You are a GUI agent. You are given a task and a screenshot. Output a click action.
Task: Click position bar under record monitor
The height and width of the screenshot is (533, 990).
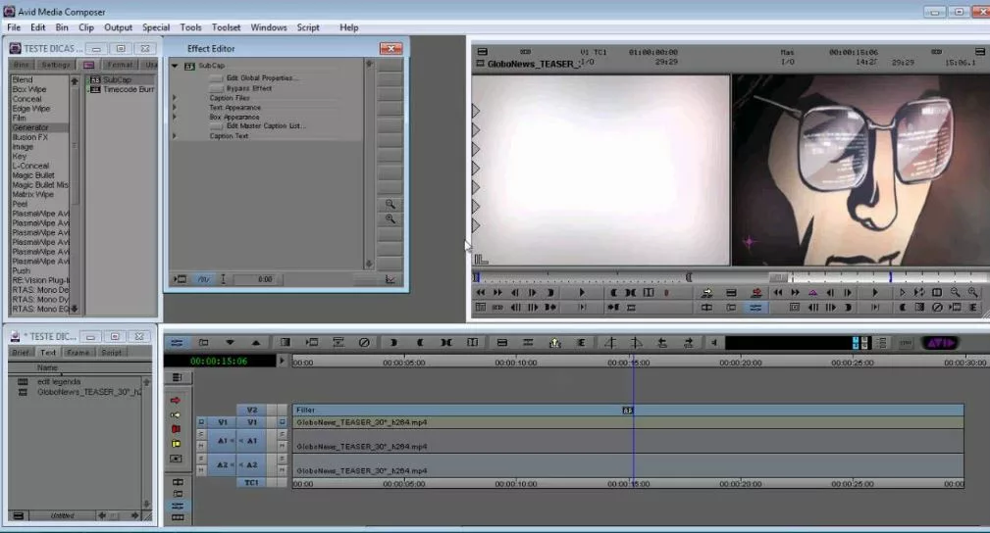(x=889, y=277)
